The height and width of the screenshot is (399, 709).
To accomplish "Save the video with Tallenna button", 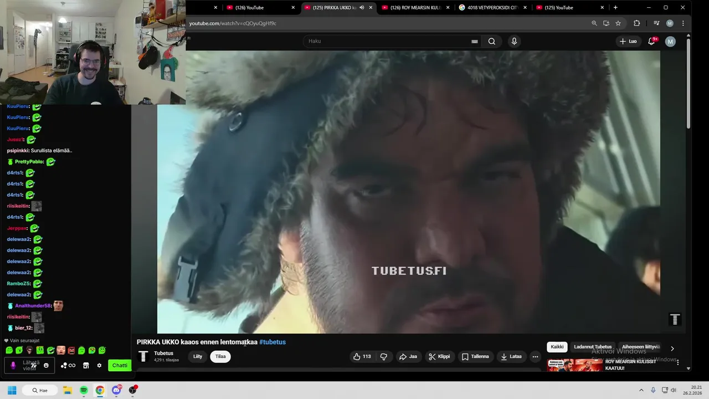I will tap(475, 356).
